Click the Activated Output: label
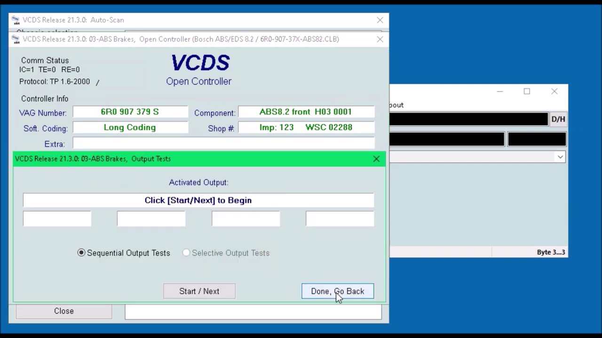The width and height of the screenshot is (602, 338). (198, 183)
